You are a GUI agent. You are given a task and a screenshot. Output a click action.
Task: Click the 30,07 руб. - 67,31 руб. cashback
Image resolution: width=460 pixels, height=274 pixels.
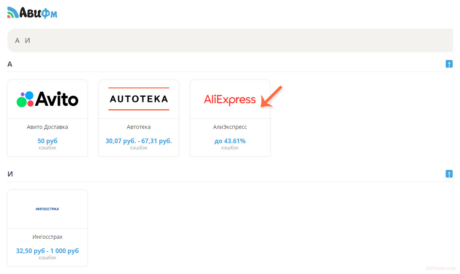[139, 141]
